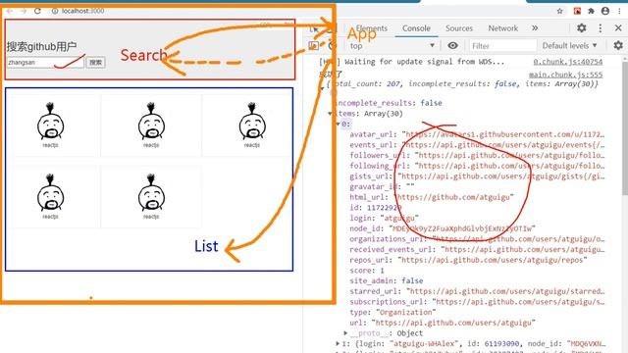The width and height of the screenshot is (628, 353).
Task: Bookmark this page with the star icon
Action: (x=560, y=11)
